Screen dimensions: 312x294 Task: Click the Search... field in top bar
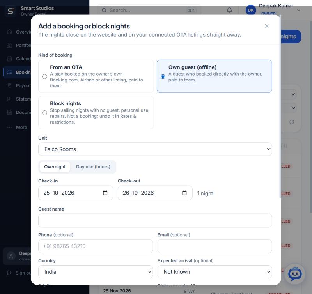149,11
